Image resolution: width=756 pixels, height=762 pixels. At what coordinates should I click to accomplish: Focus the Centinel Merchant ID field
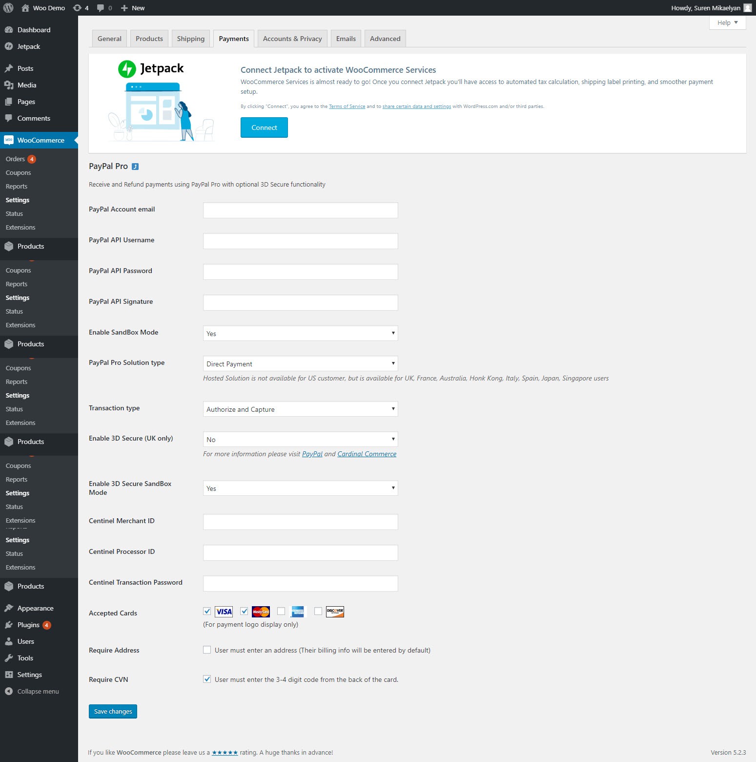(300, 522)
